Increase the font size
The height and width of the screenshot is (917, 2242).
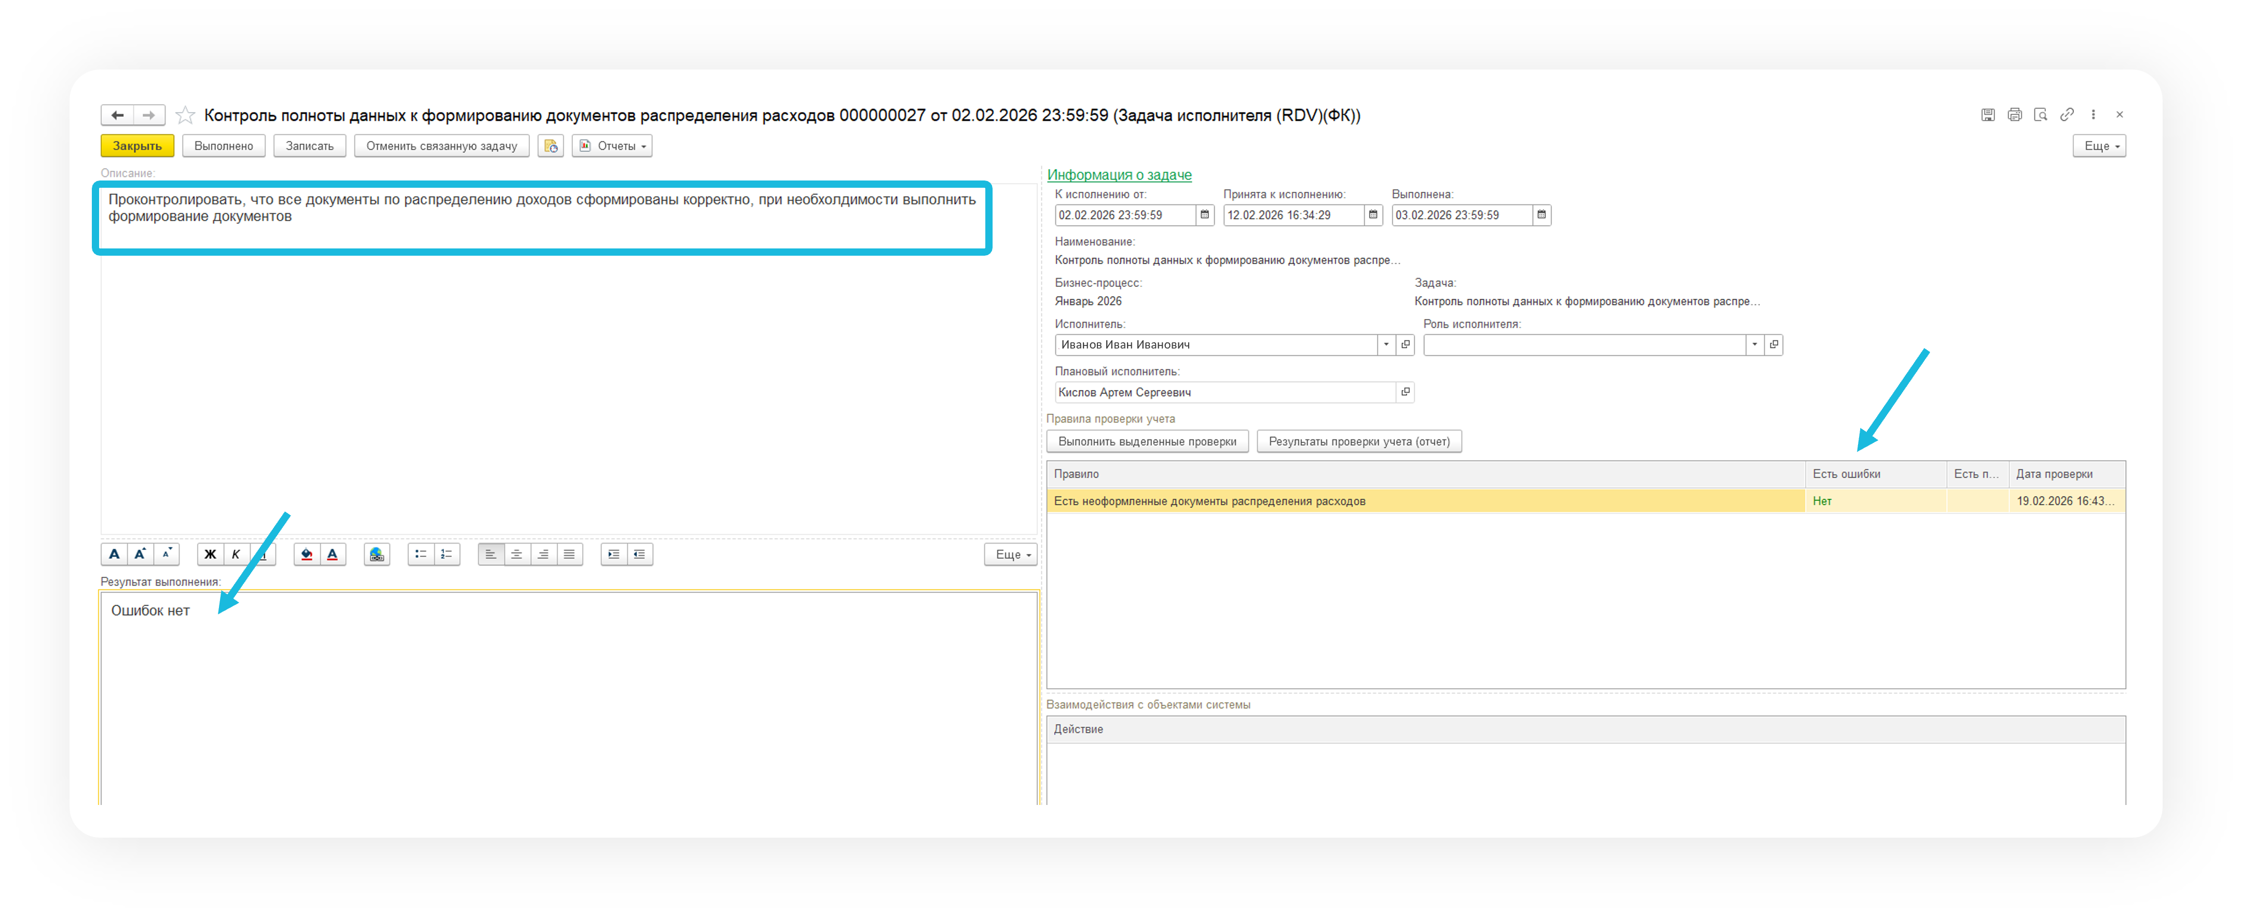coord(140,554)
